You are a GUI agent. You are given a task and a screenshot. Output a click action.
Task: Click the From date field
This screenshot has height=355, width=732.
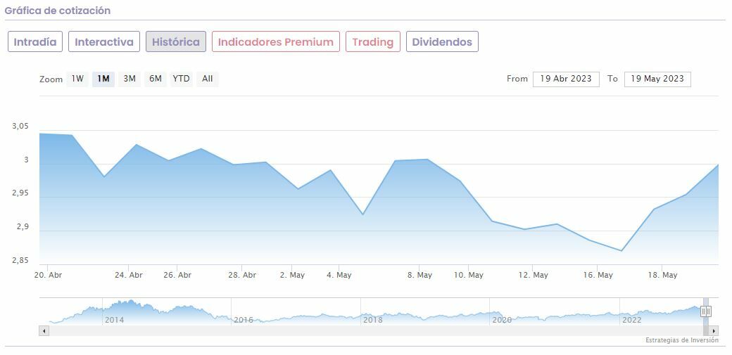pyautogui.click(x=566, y=79)
